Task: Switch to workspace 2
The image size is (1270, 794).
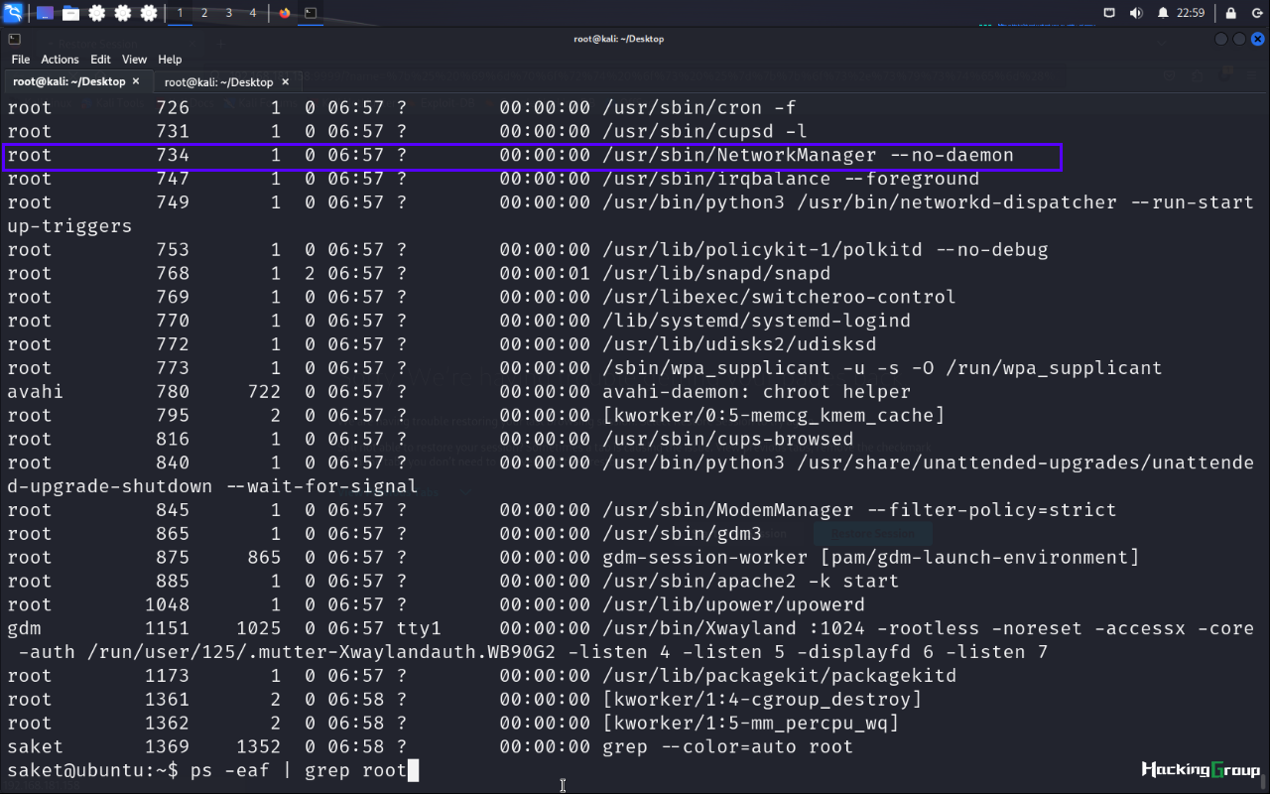Action: (x=204, y=13)
